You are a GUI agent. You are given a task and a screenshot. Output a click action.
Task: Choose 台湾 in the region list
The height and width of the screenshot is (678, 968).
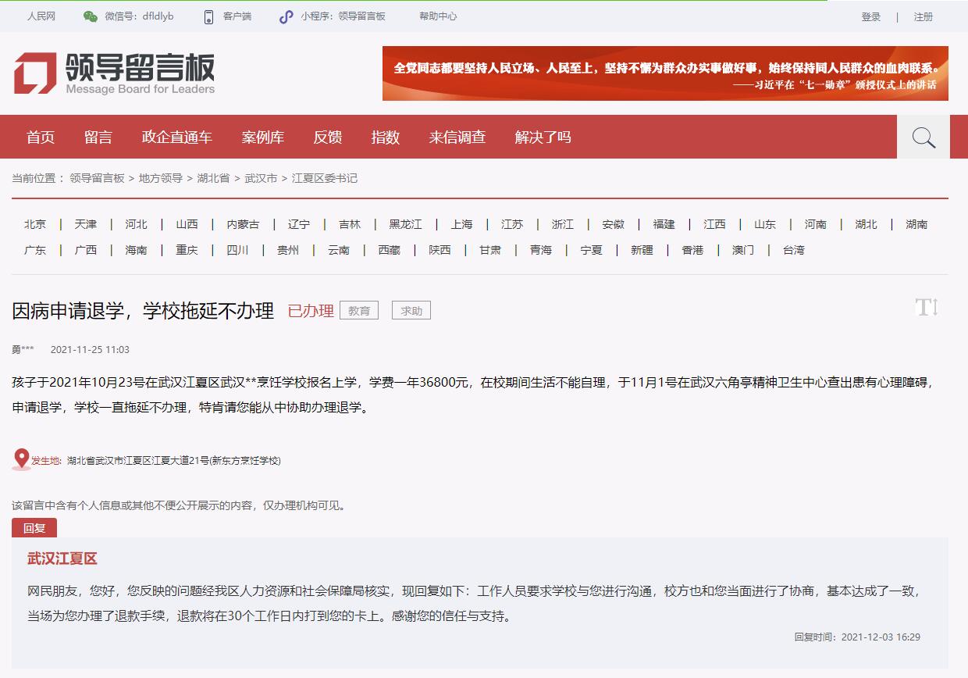pos(794,250)
